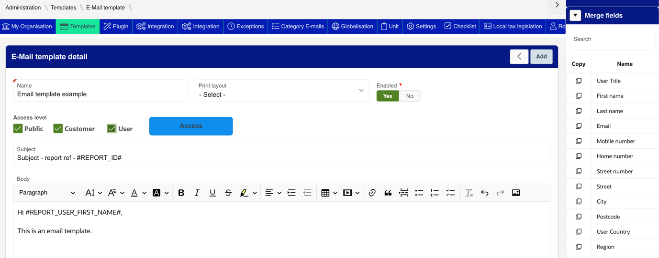Click the blue Access button

(191, 126)
